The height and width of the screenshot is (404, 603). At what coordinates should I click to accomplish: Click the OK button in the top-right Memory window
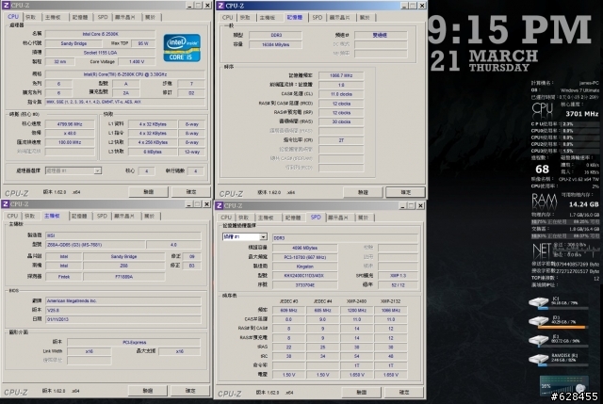pos(406,192)
